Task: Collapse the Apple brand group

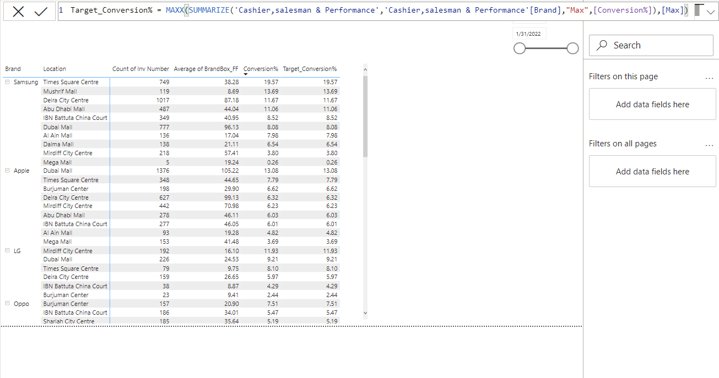Action: [8, 171]
